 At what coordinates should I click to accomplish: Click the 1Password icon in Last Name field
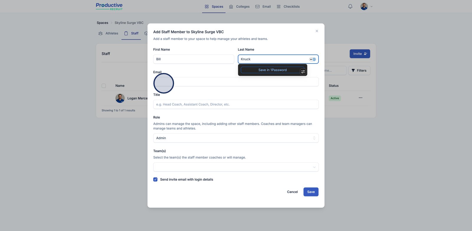(x=314, y=59)
